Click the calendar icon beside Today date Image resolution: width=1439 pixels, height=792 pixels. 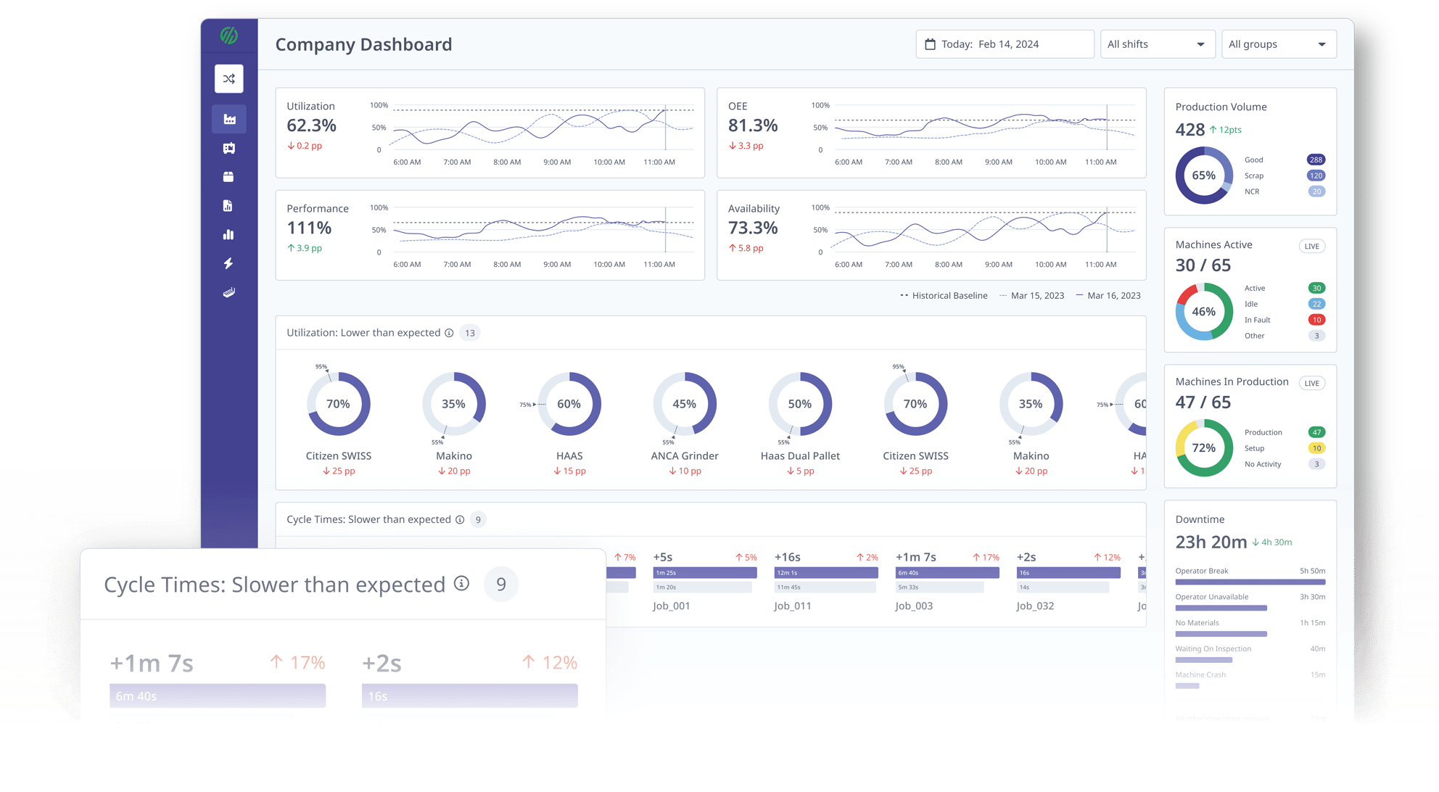930,44
